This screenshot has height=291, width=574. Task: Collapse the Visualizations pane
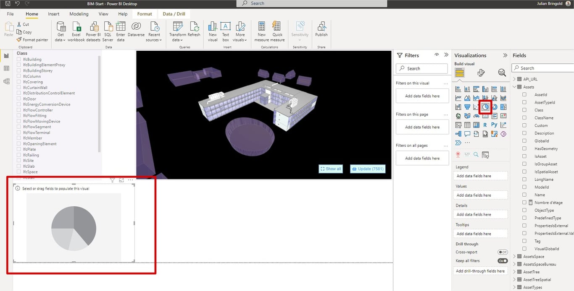[505, 55]
